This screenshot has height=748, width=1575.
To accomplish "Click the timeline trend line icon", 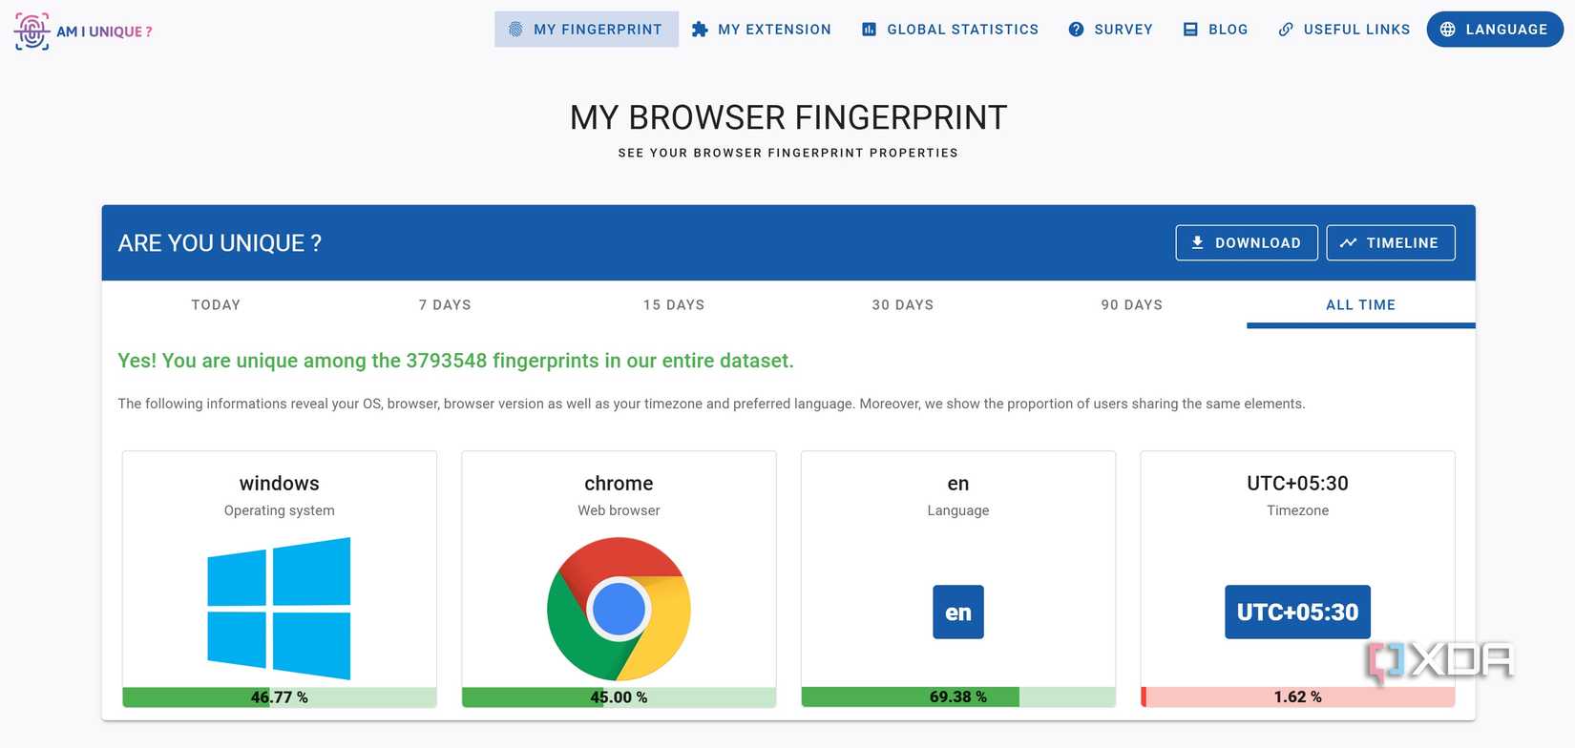I will [x=1348, y=242].
